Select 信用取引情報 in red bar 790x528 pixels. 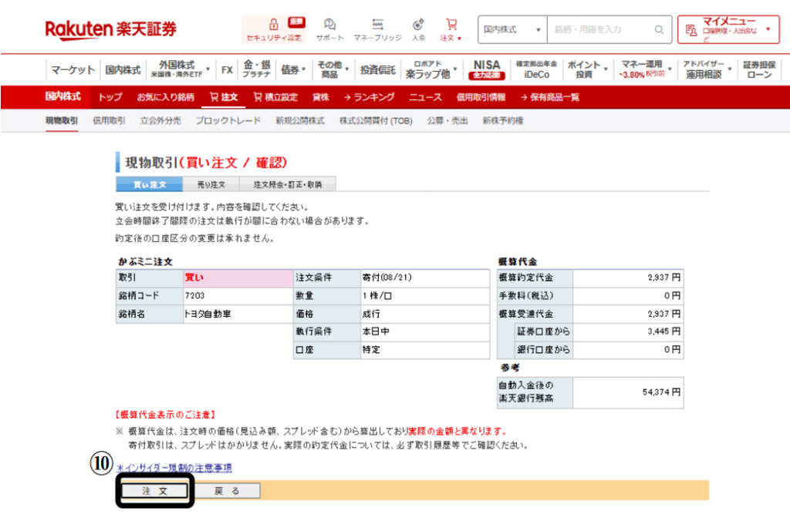pyautogui.click(x=481, y=97)
